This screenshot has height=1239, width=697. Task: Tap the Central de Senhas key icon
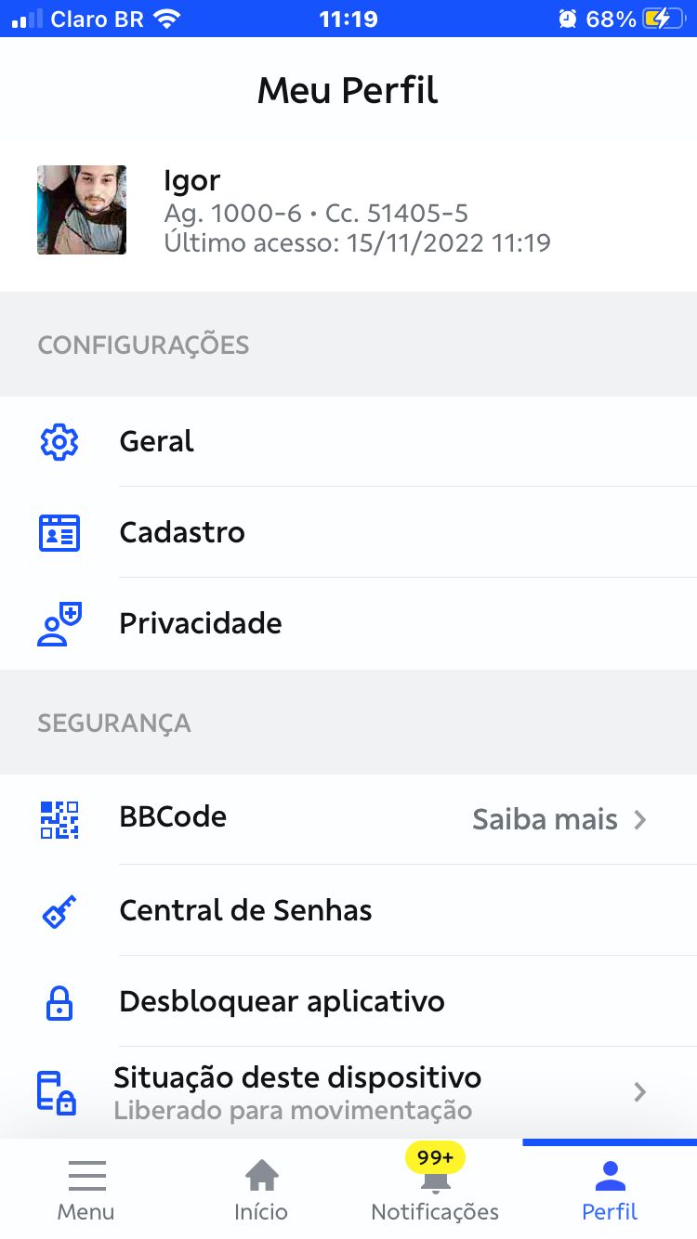coord(59,912)
